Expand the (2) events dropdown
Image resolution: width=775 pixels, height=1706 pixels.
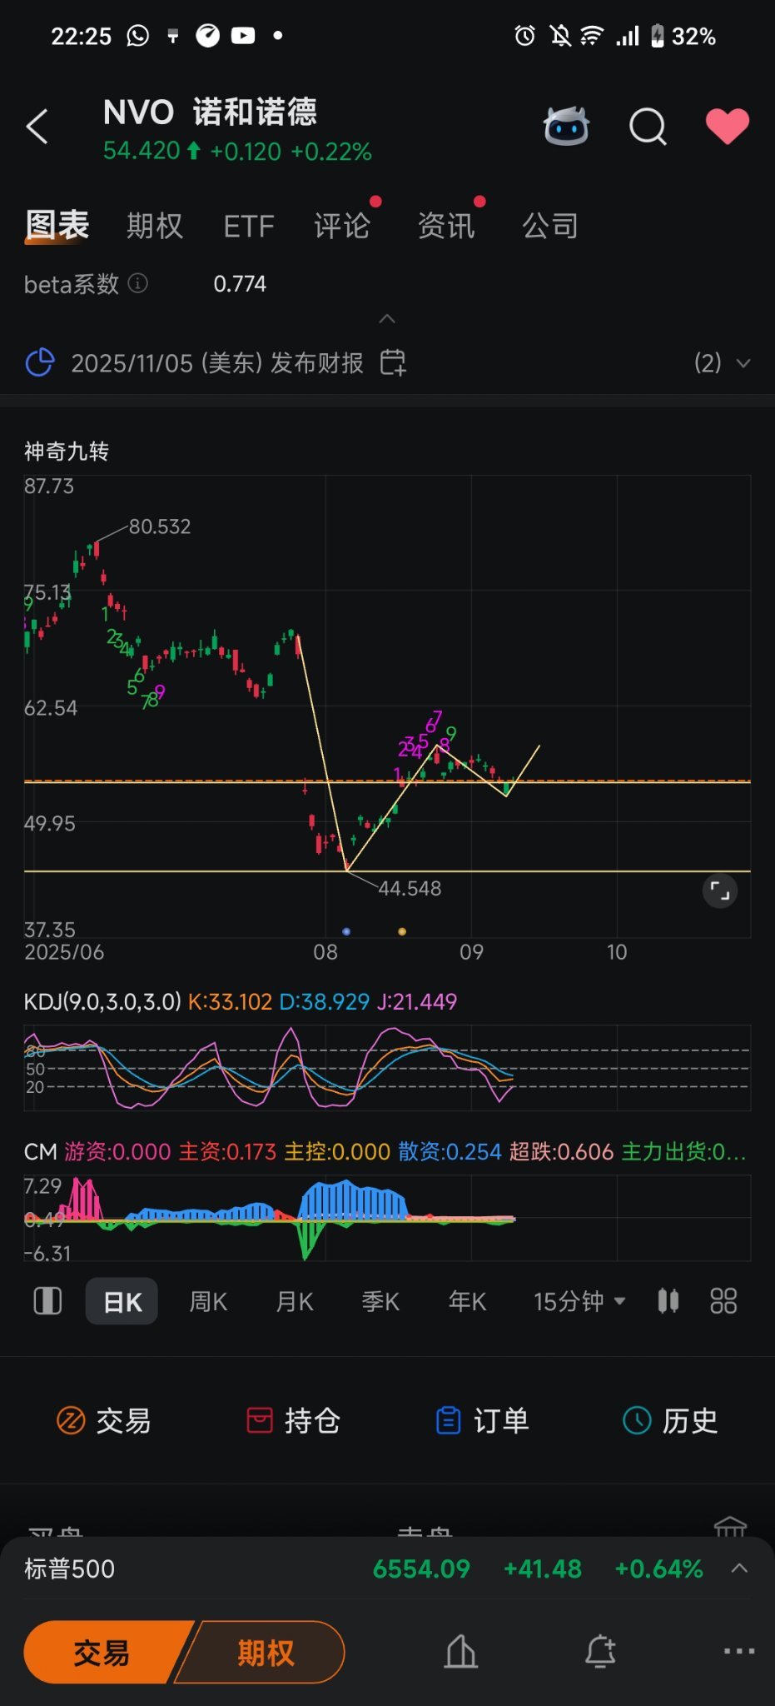723,363
